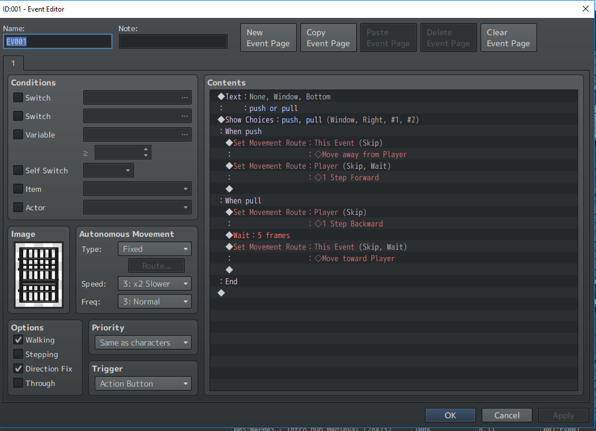The height and width of the screenshot is (431, 596).
Task: Open first Switch selector ellipsis field
Action: coord(137,98)
